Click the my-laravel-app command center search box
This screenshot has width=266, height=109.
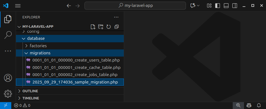135,5
